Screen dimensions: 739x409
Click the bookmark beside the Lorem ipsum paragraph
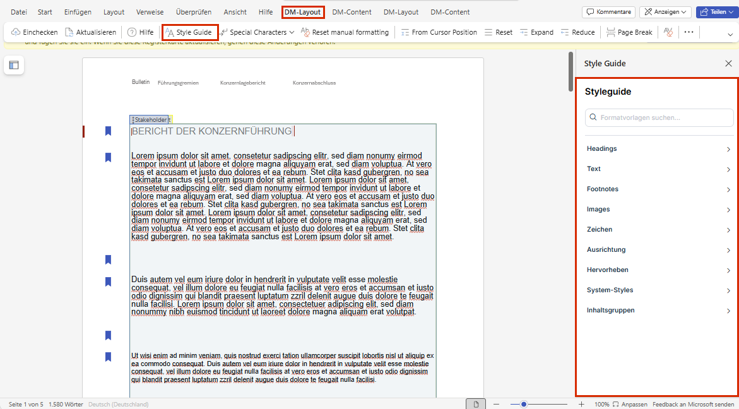108,157
